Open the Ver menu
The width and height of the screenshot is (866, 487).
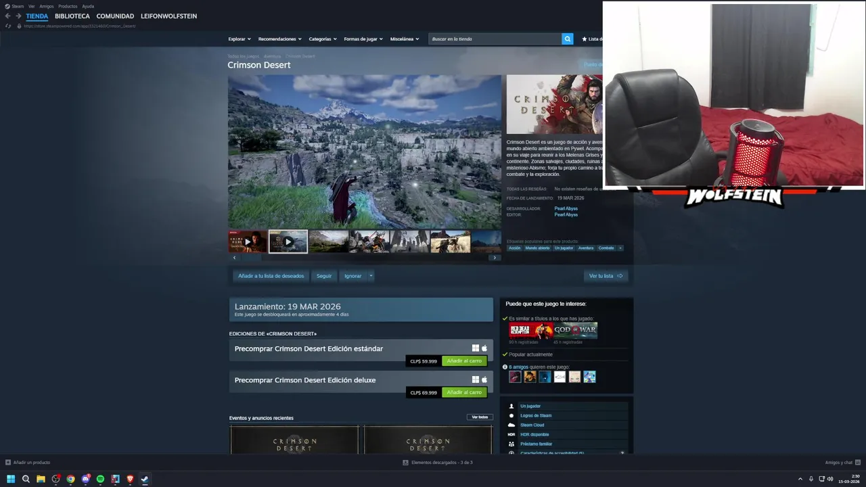[x=31, y=6]
